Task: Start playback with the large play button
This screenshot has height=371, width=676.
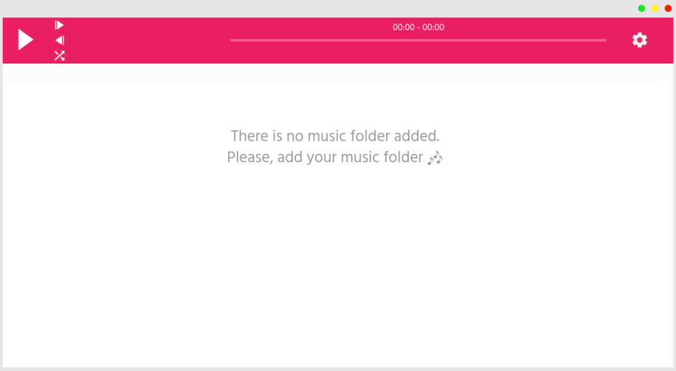Action: [26, 39]
